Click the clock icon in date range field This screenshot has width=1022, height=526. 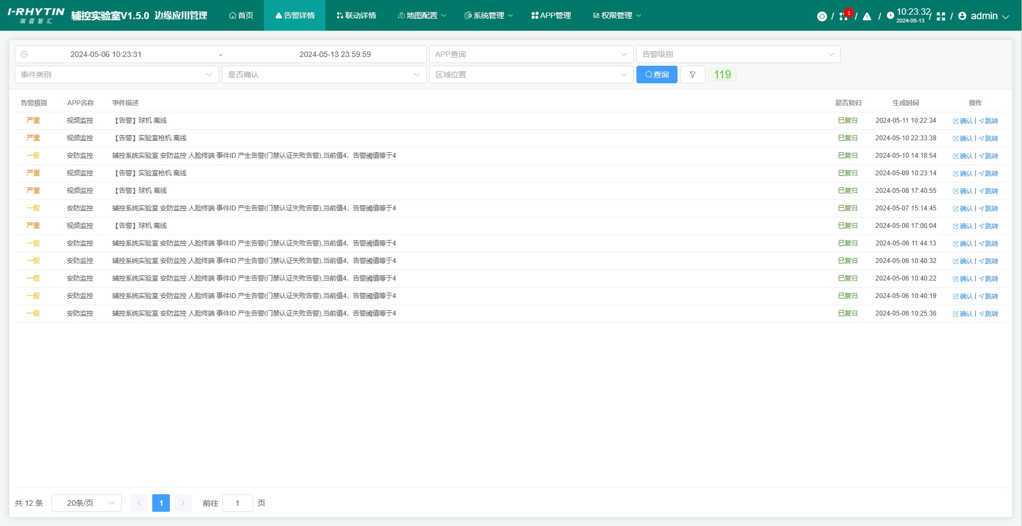[x=24, y=54]
